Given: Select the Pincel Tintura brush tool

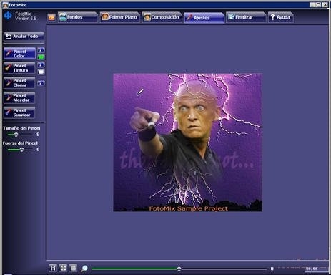Looking at the screenshot, I should coord(19,68).
